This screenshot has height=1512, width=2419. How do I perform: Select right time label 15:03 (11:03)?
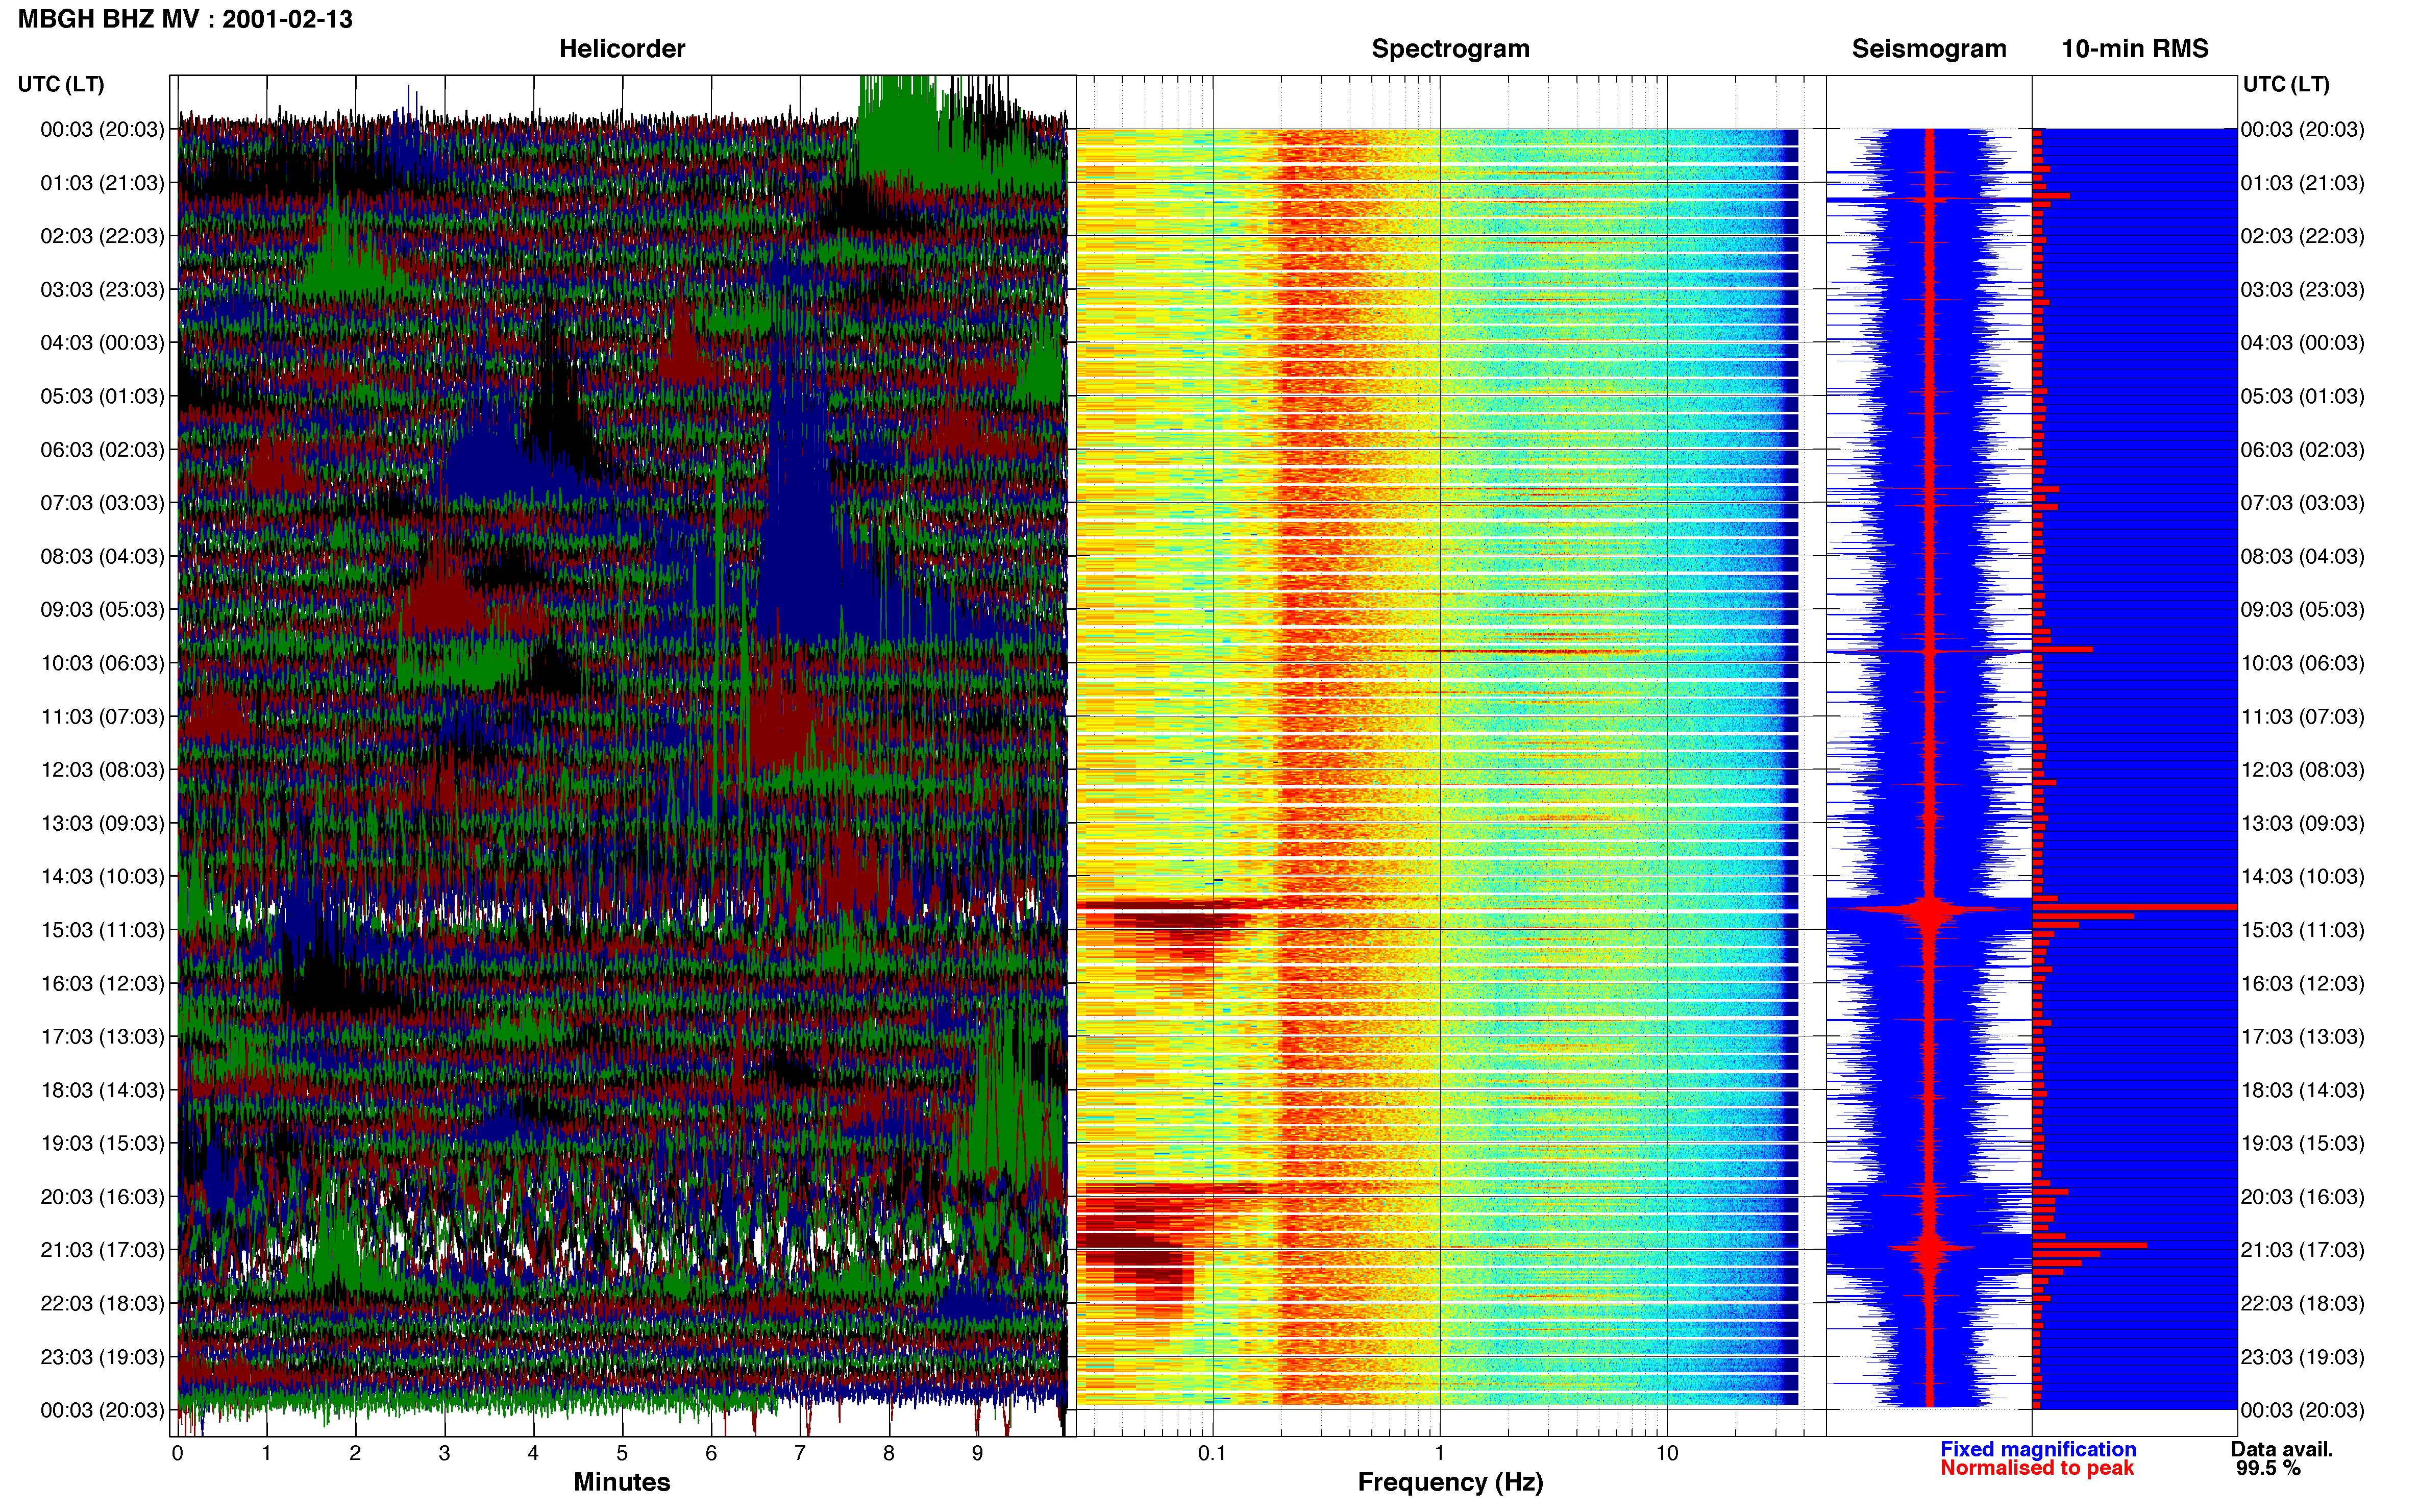tap(2302, 930)
